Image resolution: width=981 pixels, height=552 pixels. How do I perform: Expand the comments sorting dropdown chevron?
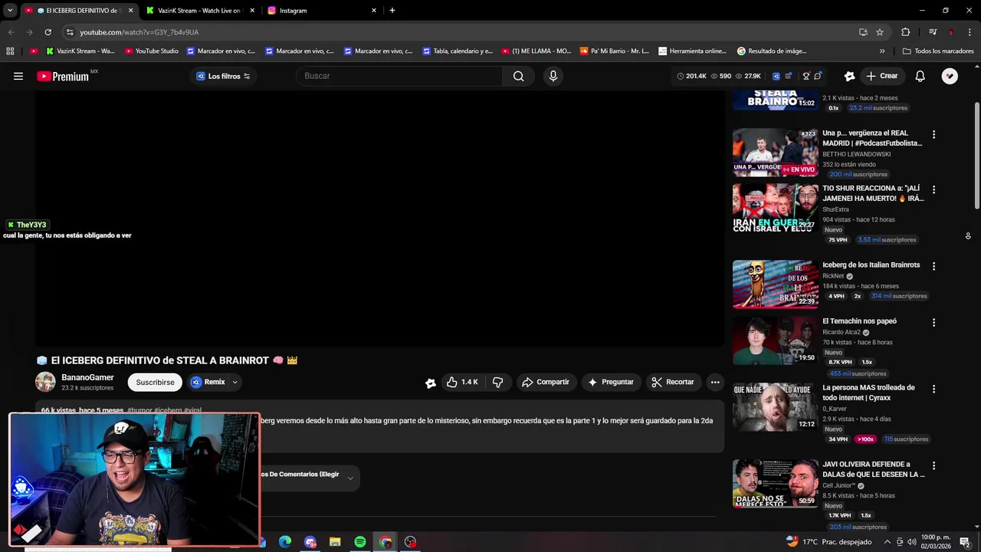pyautogui.click(x=350, y=478)
